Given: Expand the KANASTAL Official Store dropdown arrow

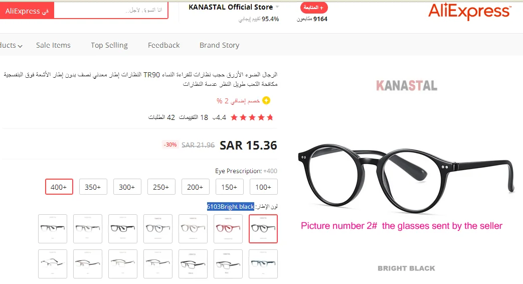Looking at the screenshot, I should coord(277,7).
